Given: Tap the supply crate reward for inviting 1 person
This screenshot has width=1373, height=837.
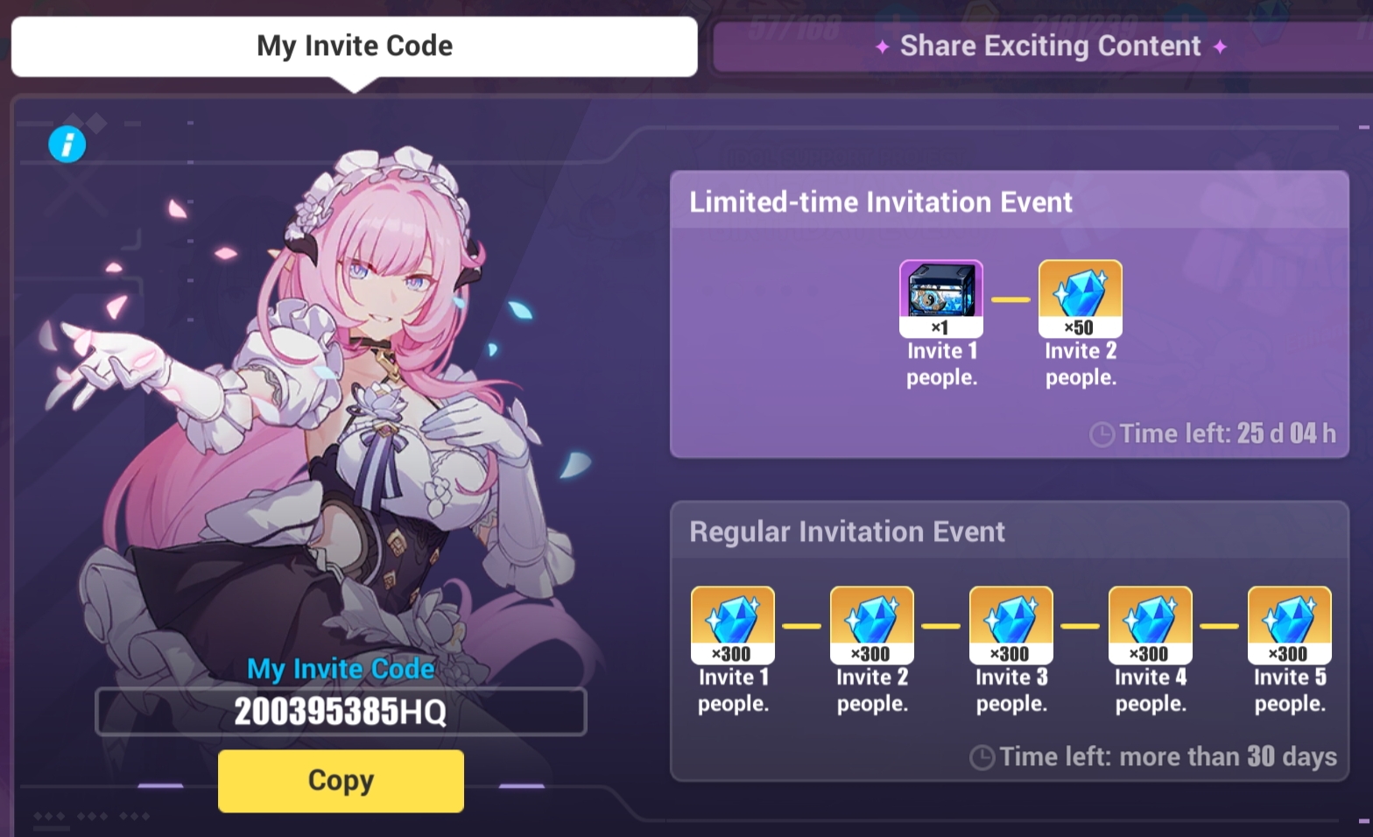Looking at the screenshot, I should pyautogui.click(x=941, y=299).
